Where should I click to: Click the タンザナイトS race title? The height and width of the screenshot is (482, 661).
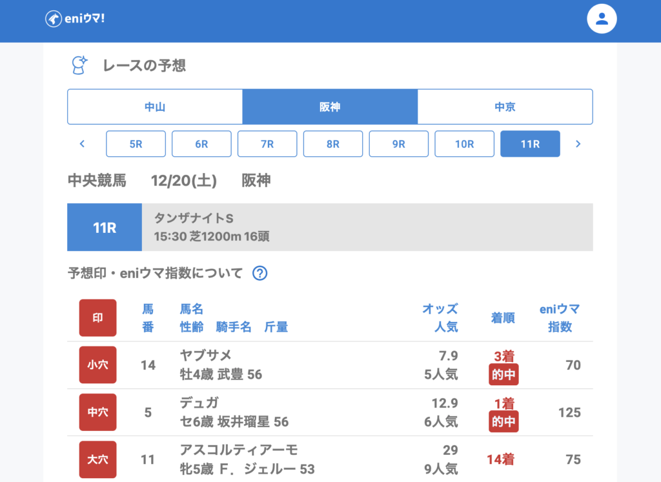(194, 219)
